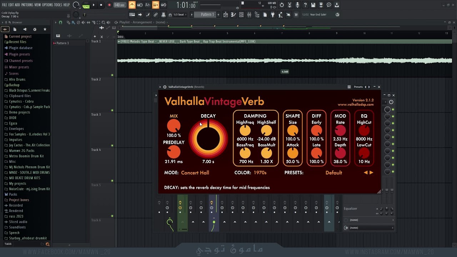Click the Play button in transport

coord(94,5)
